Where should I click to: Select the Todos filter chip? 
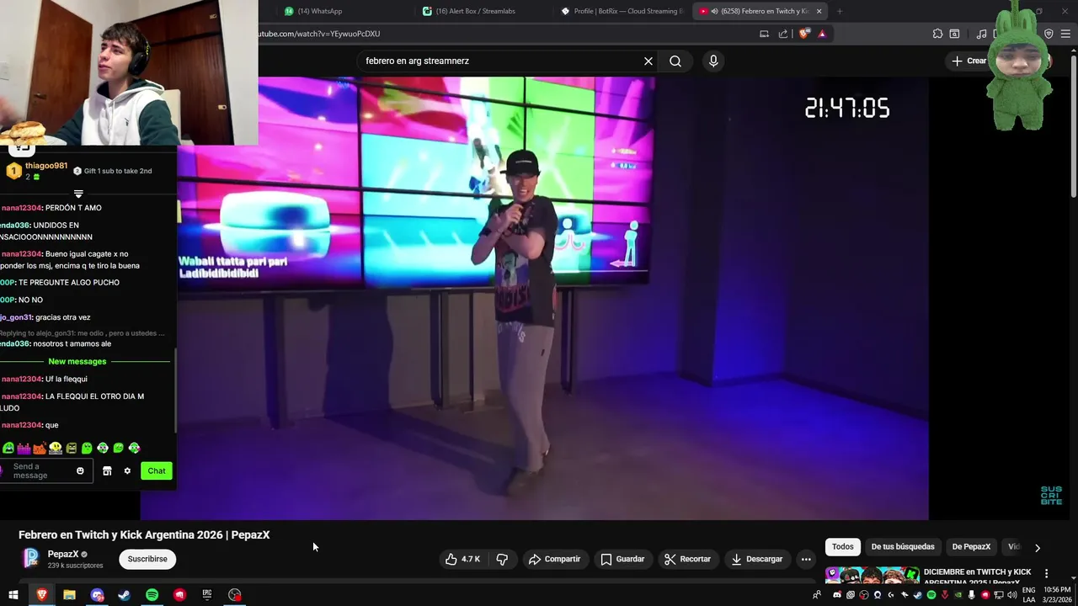point(842,546)
